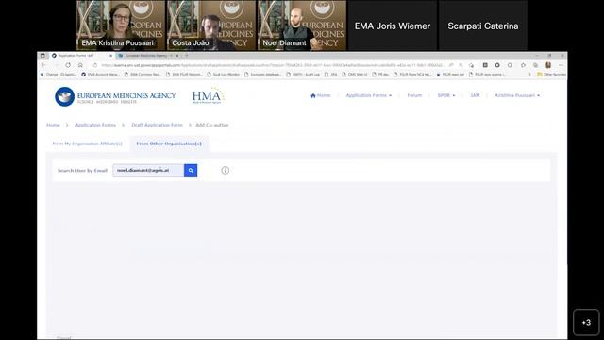Click the favorites star icon in toolbar
Image resolution: width=604 pixels, height=340 pixels.
point(523,65)
